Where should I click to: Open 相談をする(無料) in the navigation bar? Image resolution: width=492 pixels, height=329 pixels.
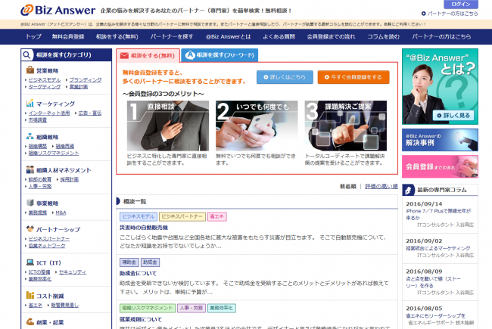pyautogui.click(x=117, y=37)
